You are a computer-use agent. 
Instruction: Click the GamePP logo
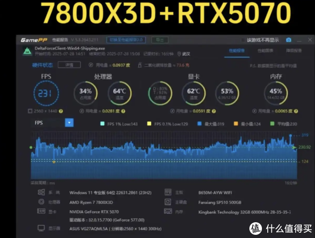[x=35, y=40]
